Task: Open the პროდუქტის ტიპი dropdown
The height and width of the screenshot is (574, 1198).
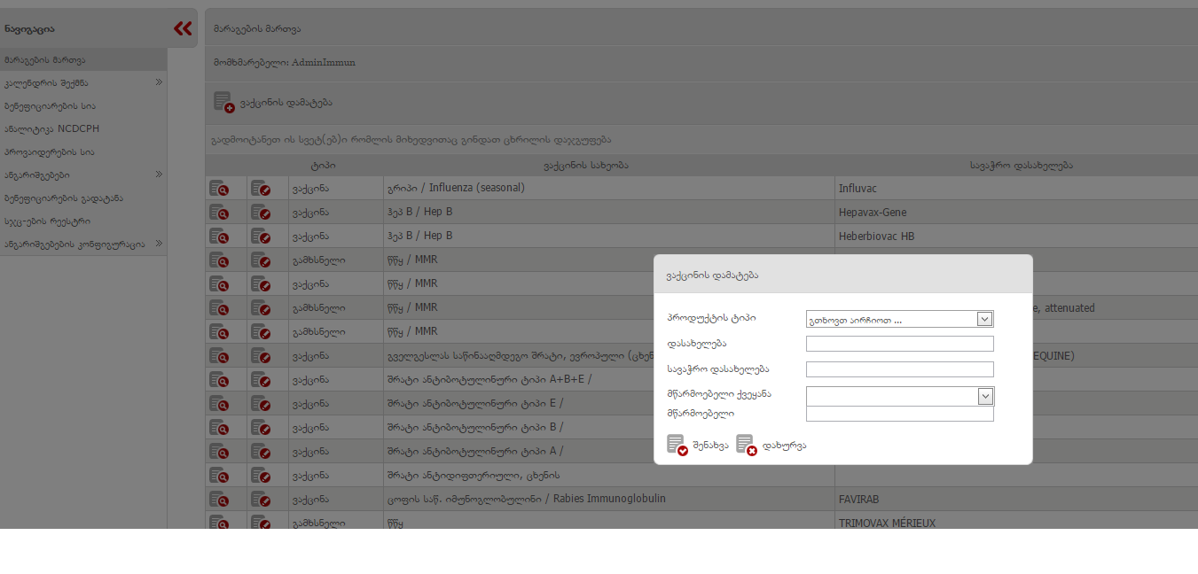Action: point(899,319)
